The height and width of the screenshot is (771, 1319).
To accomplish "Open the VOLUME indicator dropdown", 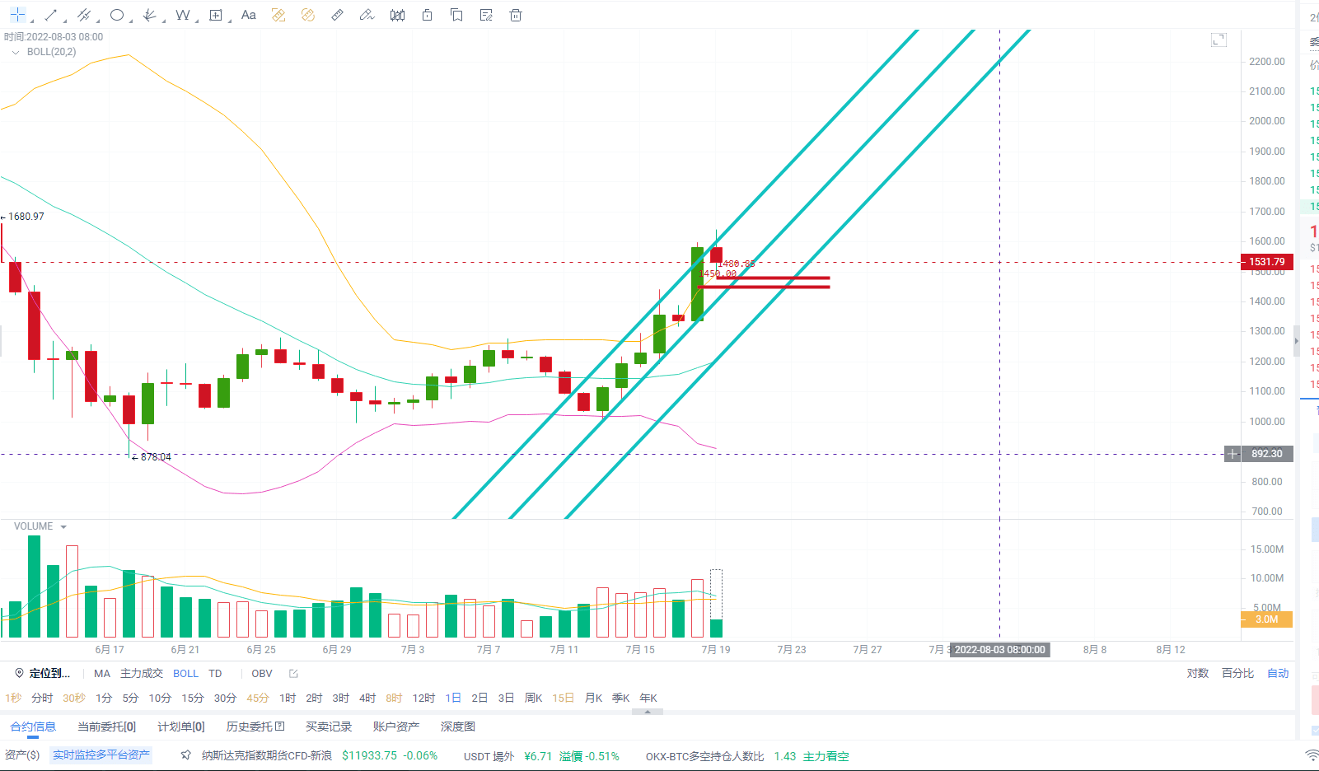I will click(63, 526).
